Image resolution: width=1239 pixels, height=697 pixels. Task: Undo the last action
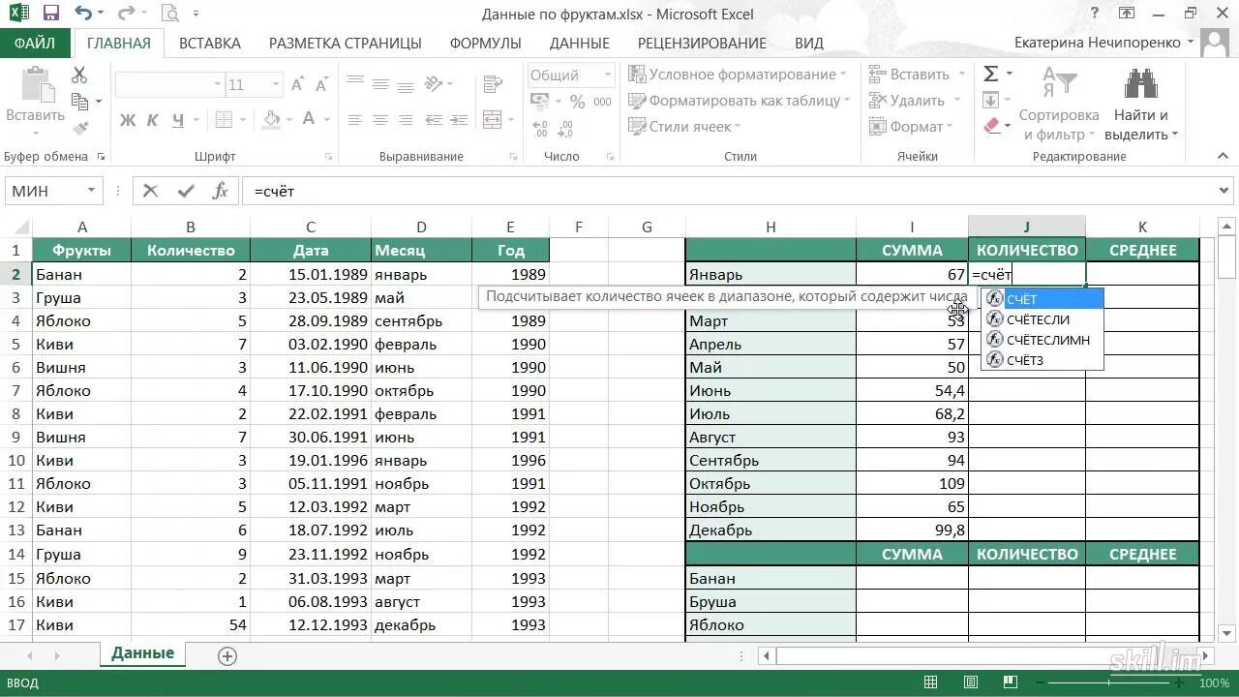83,14
